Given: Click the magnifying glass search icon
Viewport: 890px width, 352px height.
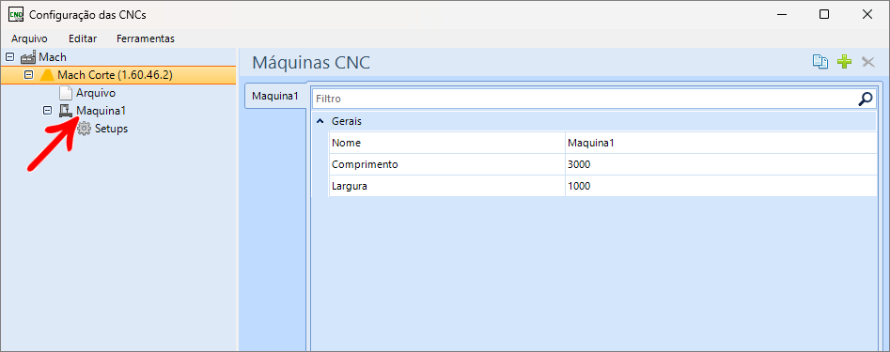Looking at the screenshot, I should tap(865, 99).
